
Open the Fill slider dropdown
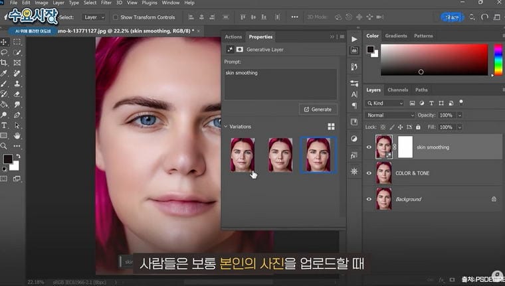point(460,127)
